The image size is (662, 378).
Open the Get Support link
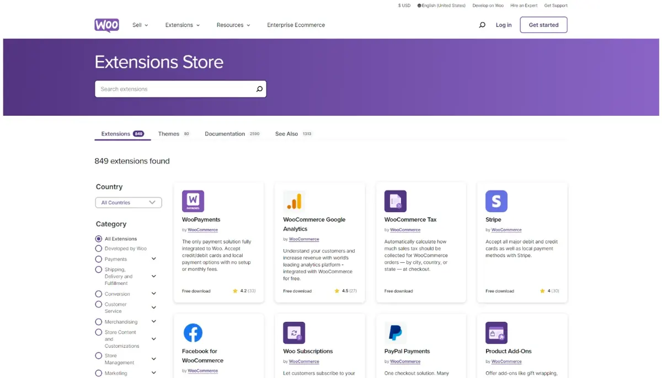pyautogui.click(x=556, y=6)
